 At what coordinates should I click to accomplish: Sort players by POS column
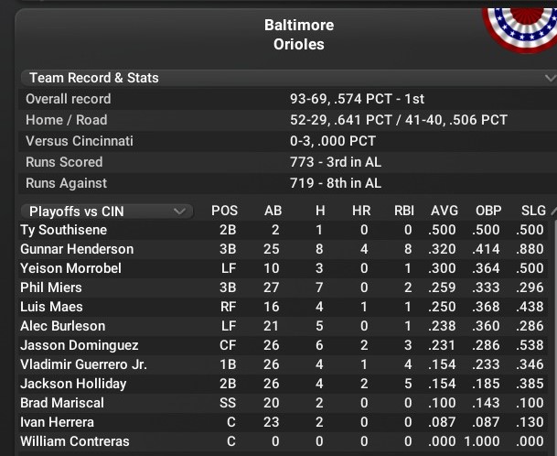[224, 212]
